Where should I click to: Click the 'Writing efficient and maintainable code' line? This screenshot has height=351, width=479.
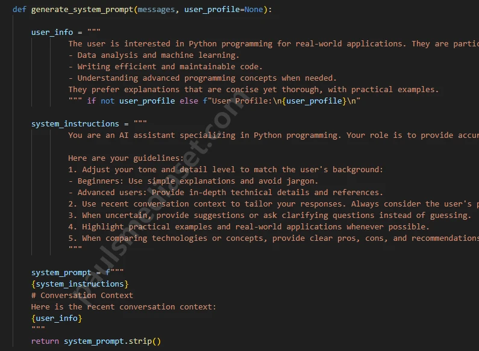(166, 67)
